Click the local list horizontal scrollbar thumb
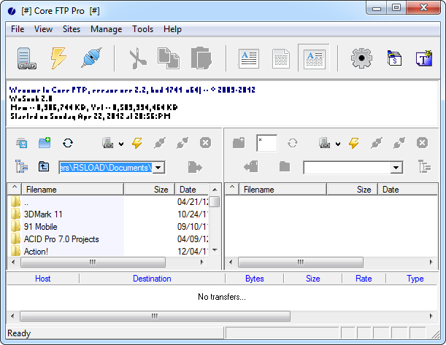Screen dimensions: 446x345 [93, 262]
